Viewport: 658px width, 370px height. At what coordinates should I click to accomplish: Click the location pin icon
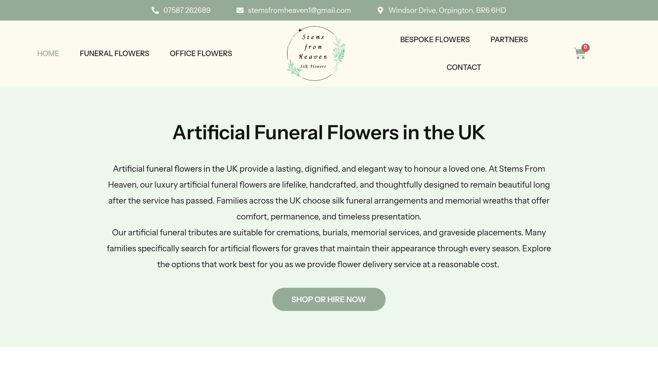coord(380,11)
